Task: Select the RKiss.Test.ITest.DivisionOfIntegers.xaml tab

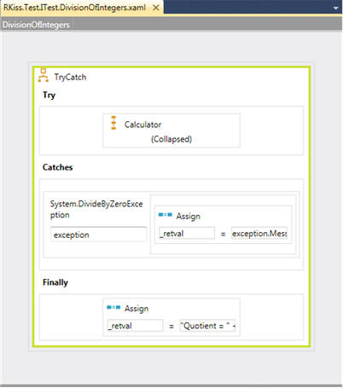Action: (x=75, y=8)
